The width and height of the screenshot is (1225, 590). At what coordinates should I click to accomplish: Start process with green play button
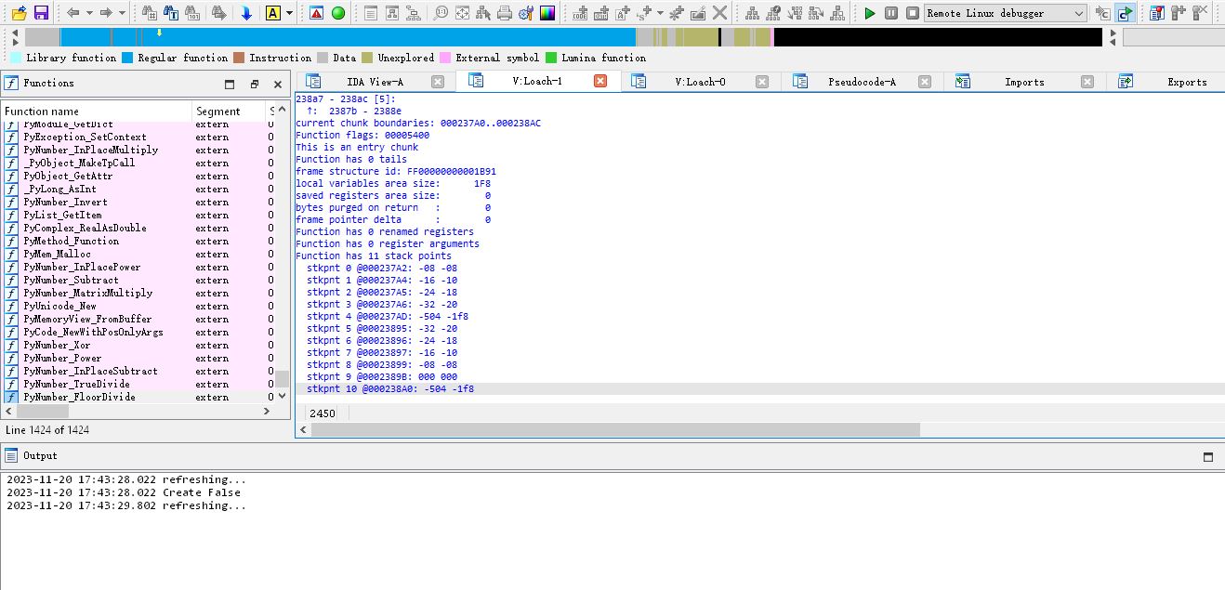(x=870, y=13)
